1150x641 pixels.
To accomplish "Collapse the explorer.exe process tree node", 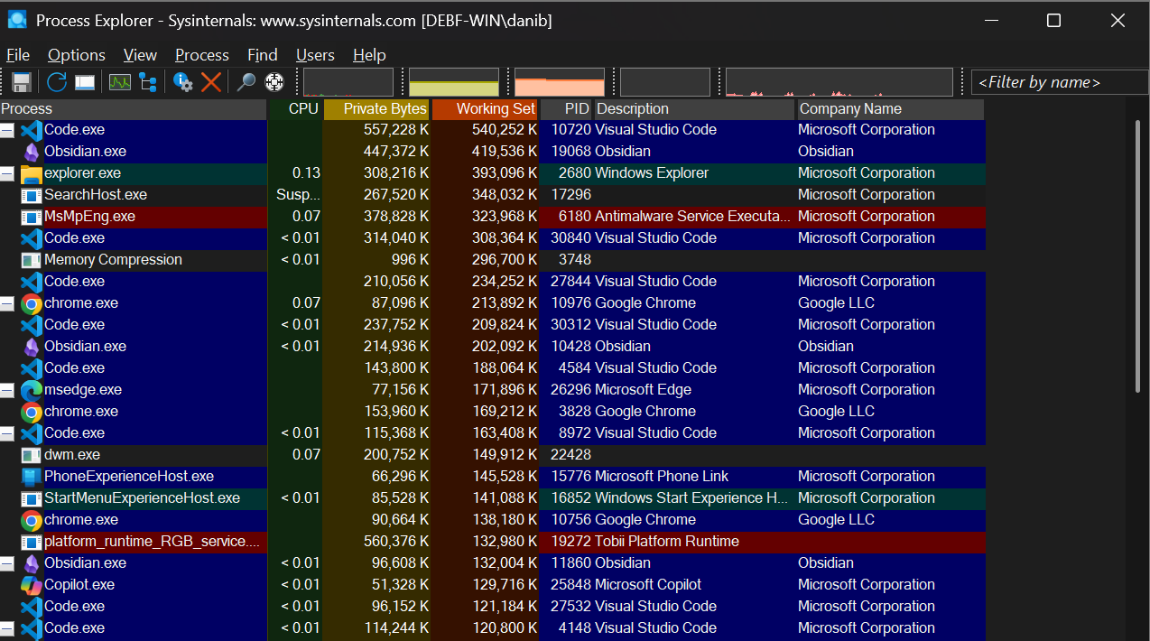I will (7, 173).
